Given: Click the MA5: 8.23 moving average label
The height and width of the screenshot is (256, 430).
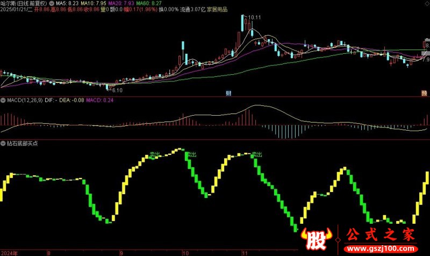Looking at the screenshot, I should click(67, 3).
